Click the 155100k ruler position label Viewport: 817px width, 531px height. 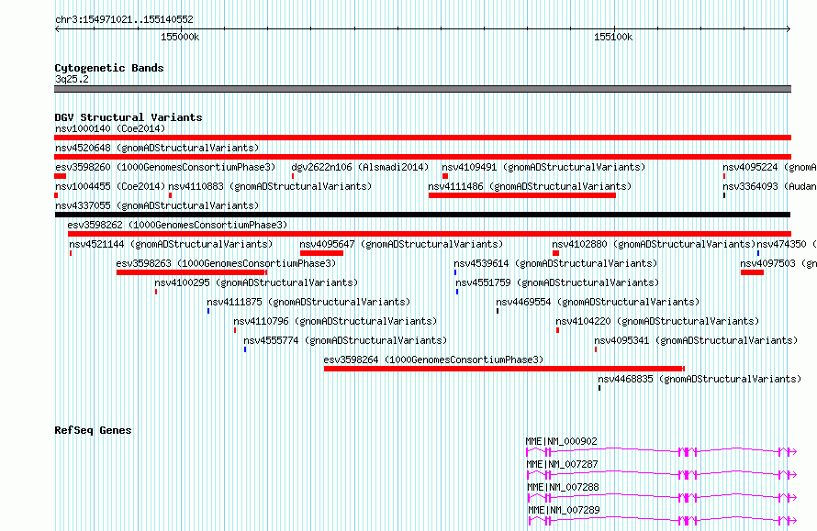613,37
